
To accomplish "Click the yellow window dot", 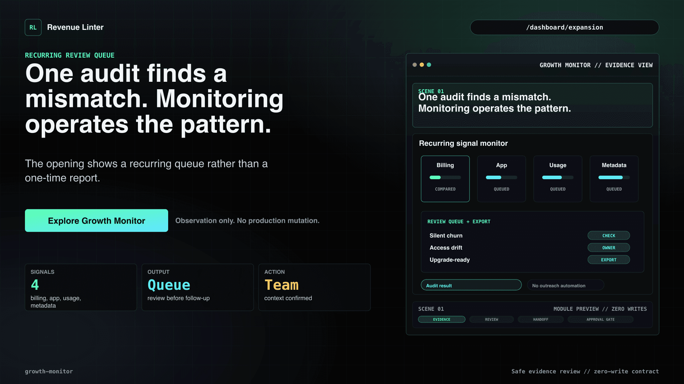I will (422, 65).
